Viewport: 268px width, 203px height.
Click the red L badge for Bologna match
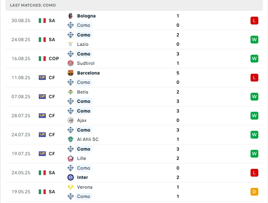coord(254,21)
